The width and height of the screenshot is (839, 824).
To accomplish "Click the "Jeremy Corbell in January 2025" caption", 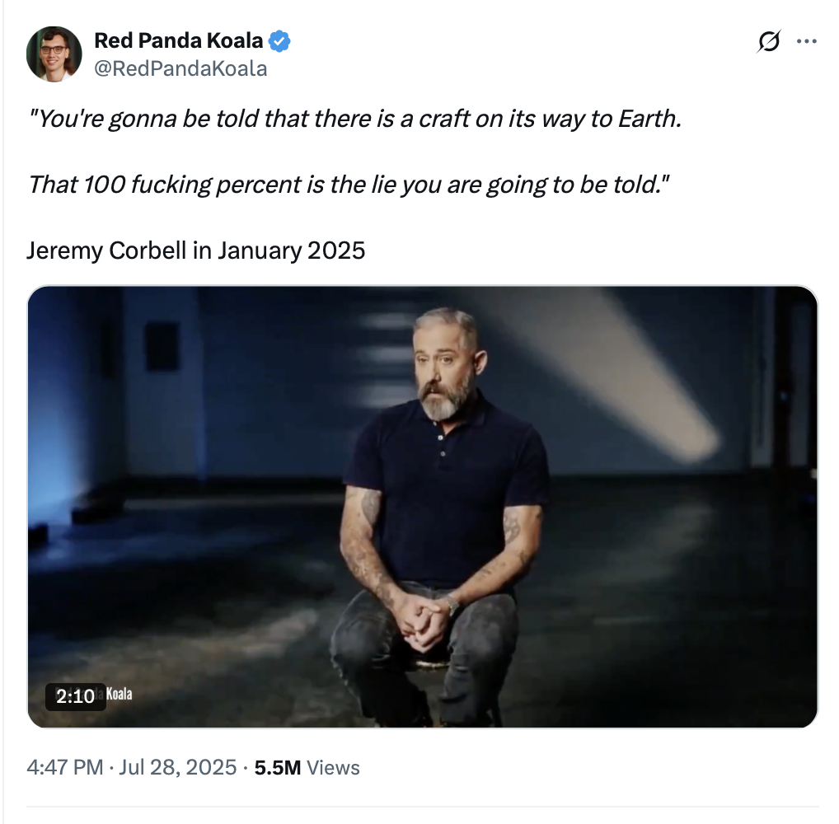I will [x=195, y=249].
